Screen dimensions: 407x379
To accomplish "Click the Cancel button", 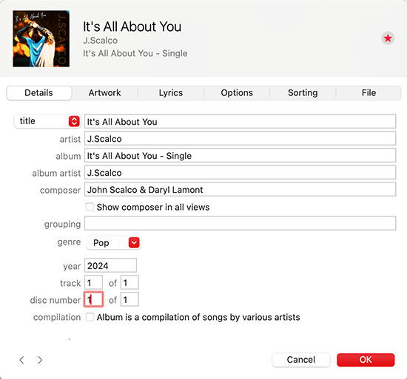I will pos(301,360).
